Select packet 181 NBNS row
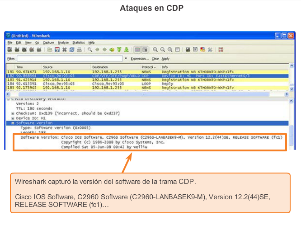The image size is (301, 225). click(x=147, y=72)
